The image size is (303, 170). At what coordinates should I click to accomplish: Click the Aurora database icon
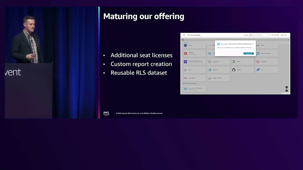click(x=185, y=45)
